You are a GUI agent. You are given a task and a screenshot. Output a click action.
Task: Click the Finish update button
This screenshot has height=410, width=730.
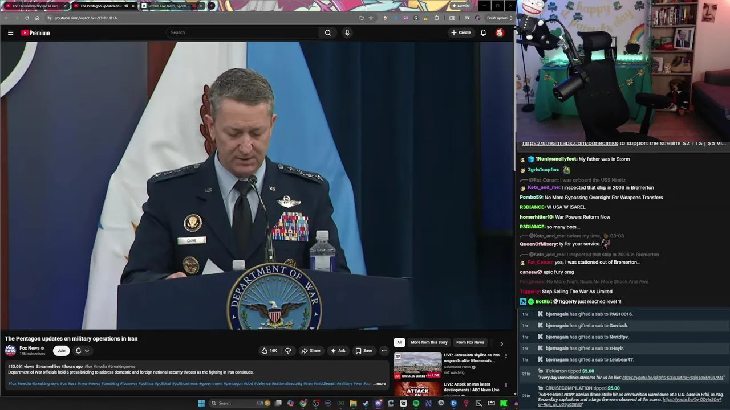click(497, 18)
